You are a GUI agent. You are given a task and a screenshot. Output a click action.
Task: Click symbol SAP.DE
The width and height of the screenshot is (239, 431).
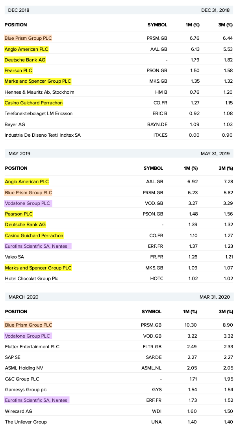coord(154,357)
